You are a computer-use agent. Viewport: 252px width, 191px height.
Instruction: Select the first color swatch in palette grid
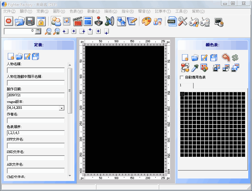(182, 94)
